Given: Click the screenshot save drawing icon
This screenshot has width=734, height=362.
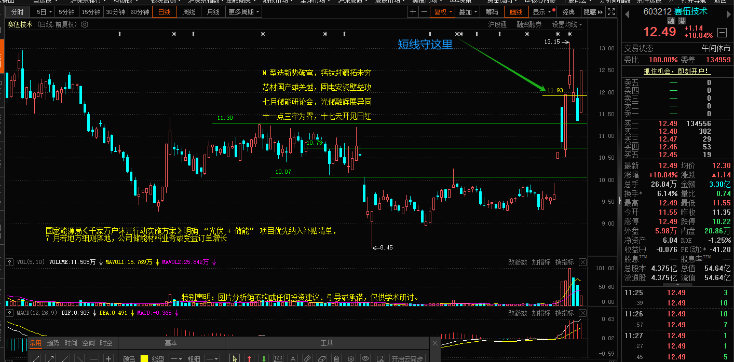Looking at the screenshot, I should pos(379,358).
